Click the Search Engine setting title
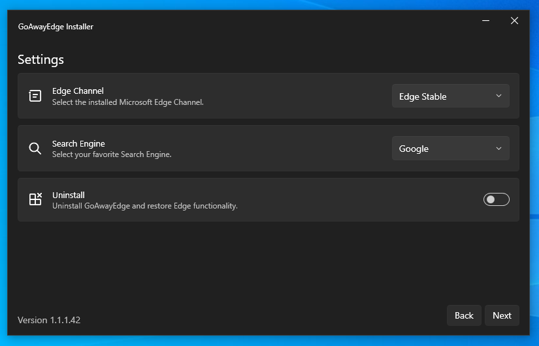 [x=78, y=143]
